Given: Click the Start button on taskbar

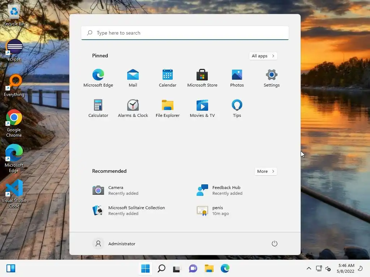Looking at the screenshot, I should [x=145, y=268].
